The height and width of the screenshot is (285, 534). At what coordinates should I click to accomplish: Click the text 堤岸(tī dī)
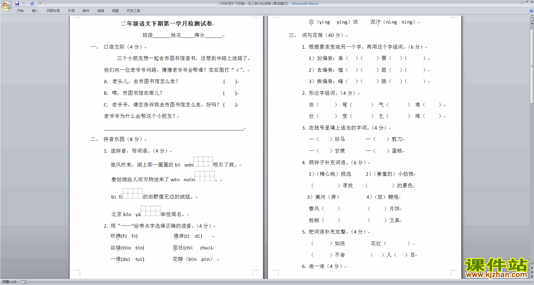pyautogui.click(x=188, y=236)
